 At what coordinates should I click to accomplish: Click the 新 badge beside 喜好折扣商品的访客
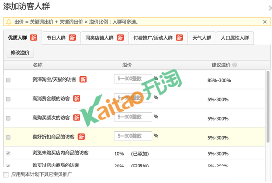tap(81, 137)
